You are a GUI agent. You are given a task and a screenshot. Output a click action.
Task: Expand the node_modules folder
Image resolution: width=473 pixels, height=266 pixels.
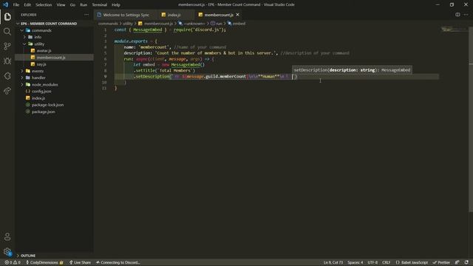coord(44,84)
